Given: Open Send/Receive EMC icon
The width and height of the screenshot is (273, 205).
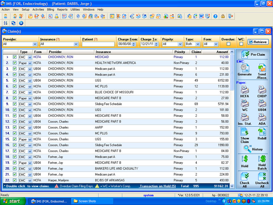Looking at the screenshot, I should (x=262, y=69).
